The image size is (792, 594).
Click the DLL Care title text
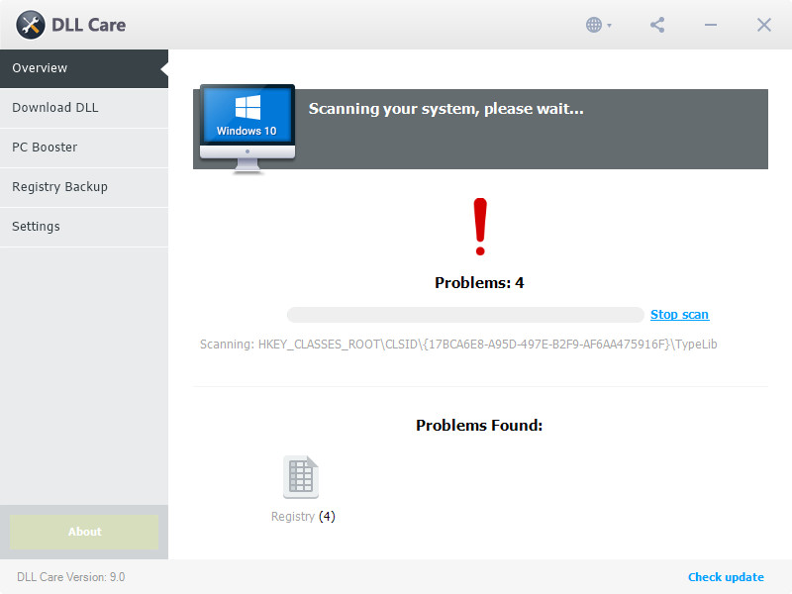(89, 25)
